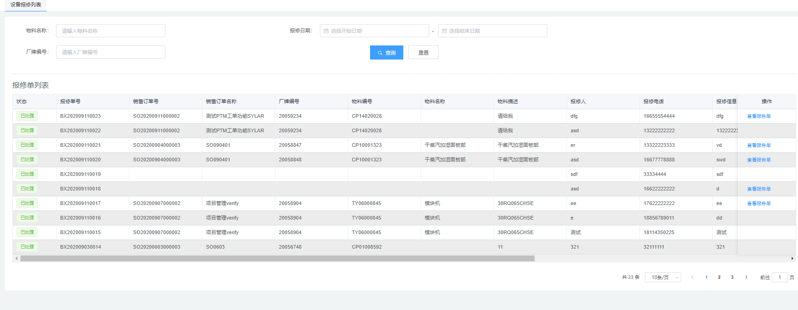
Task: Click the 厂牌编号 input field
Action: coord(111,52)
